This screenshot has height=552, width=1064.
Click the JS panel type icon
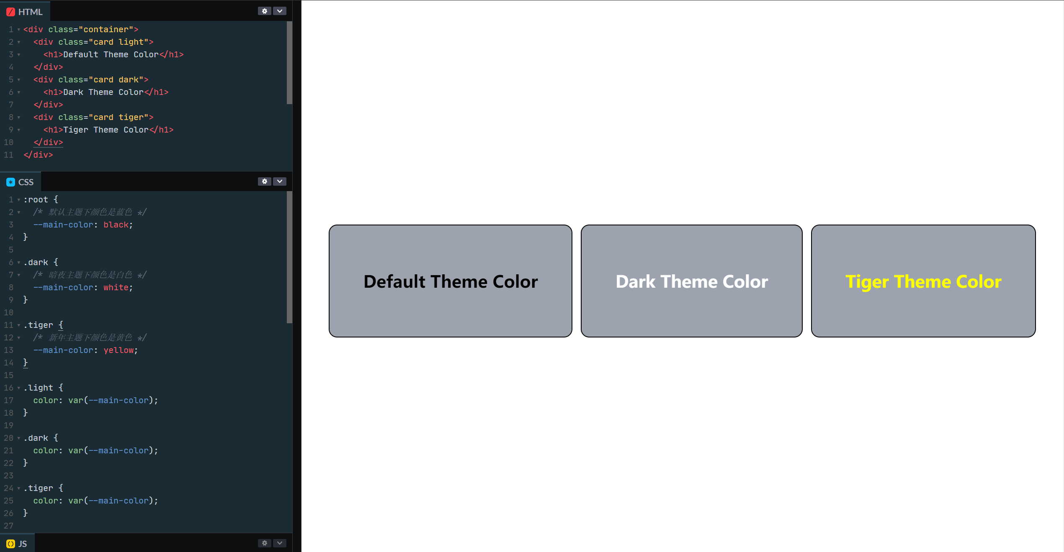tap(10, 543)
